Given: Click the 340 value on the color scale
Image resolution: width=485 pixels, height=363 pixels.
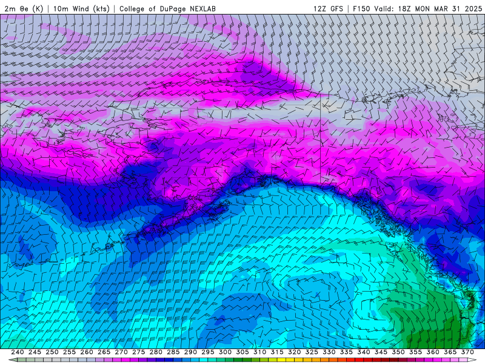Looking at the screenshot, I should pyautogui.click(x=364, y=352).
